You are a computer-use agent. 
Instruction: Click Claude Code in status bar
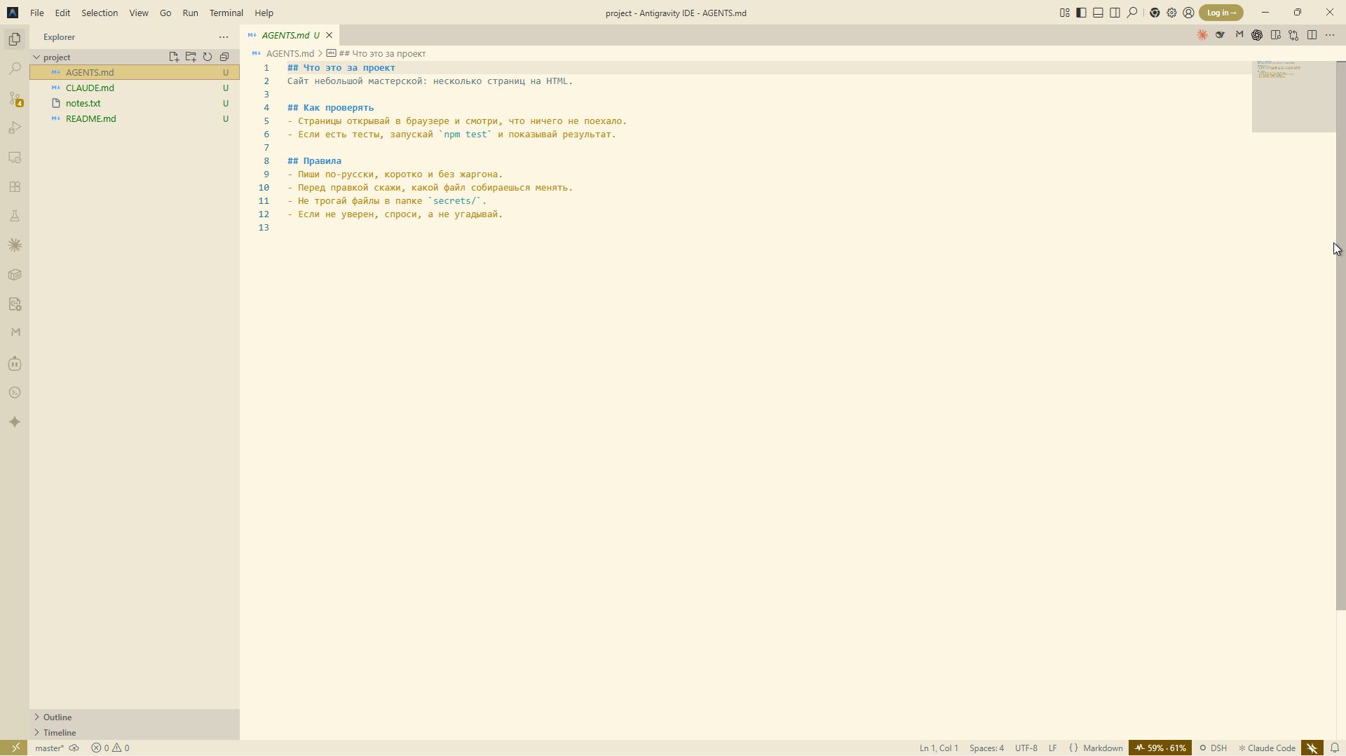pos(1267,748)
